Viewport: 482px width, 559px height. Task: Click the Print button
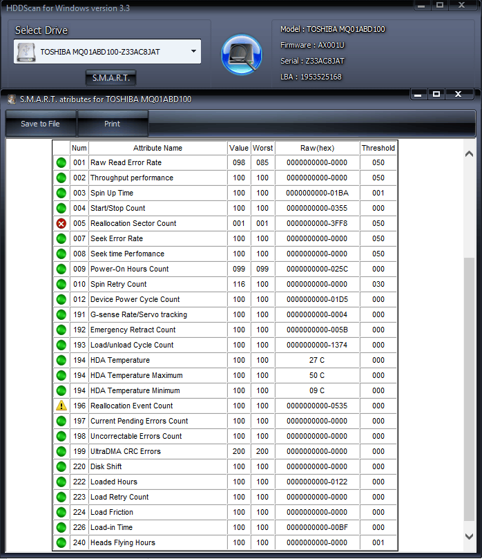pos(113,124)
